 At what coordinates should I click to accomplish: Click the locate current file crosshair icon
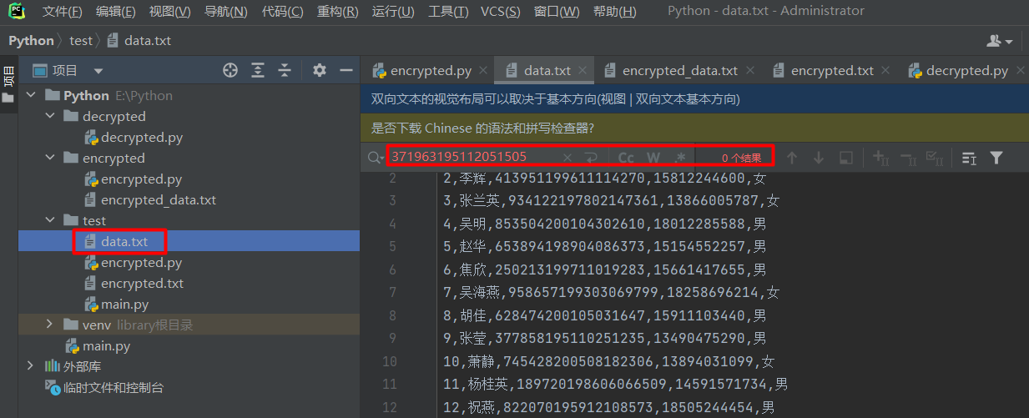pyautogui.click(x=230, y=71)
